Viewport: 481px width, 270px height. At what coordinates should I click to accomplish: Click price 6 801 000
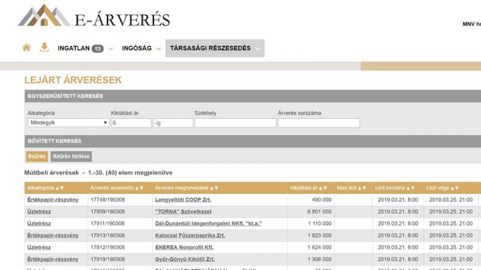(x=319, y=211)
